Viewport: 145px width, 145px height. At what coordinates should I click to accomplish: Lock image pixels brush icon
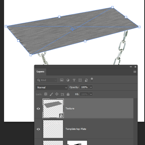tap(51, 94)
